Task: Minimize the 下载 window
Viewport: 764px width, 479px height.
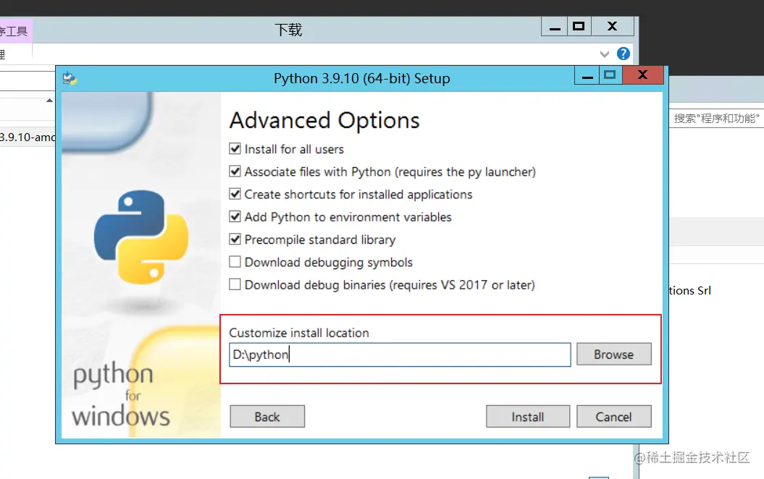Action: 555,27
